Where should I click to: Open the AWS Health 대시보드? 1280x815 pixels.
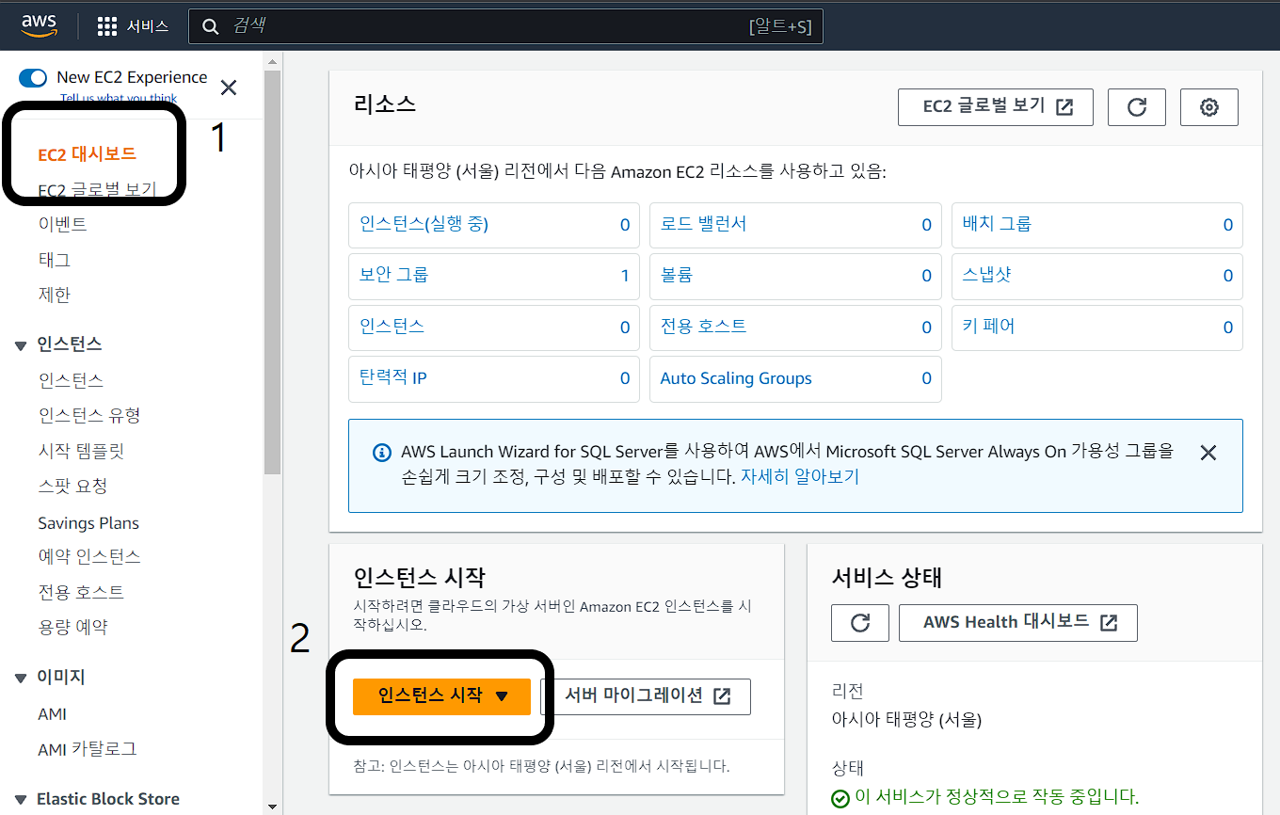tap(1017, 622)
